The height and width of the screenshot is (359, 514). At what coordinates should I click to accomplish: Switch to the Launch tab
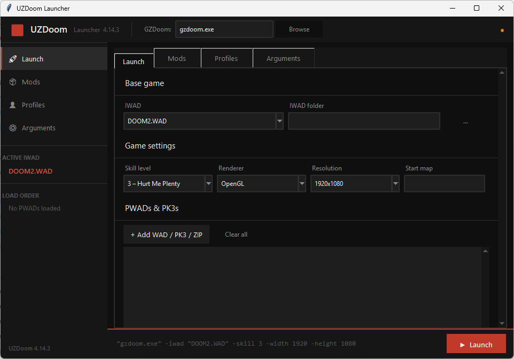pyautogui.click(x=134, y=61)
